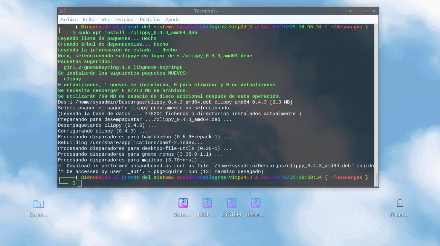Screen dimensions: 440x246
Task: Close the Terminal window
Action: pos(374,11)
